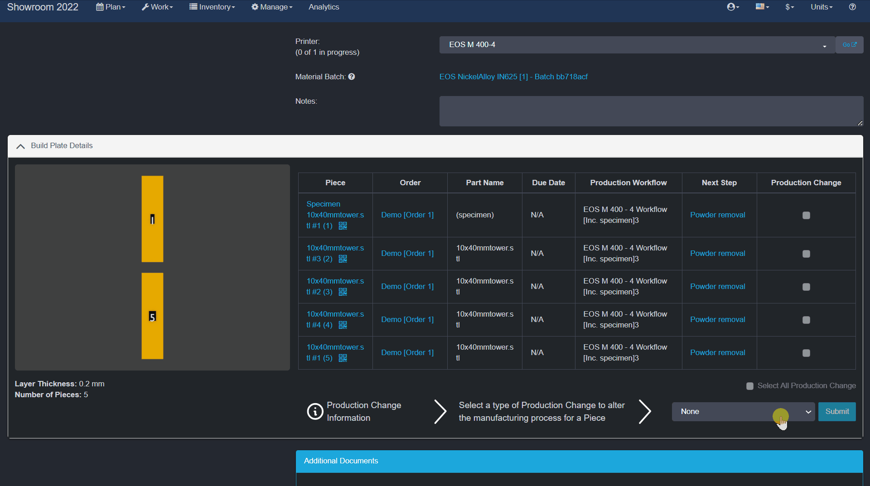Open Specimen 10x40mmtower.stl #1 (1) piece link
This screenshot has width=870, height=486.
tap(335, 215)
